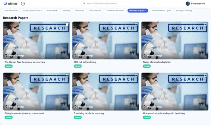Image resolution: width=211 pixels, height=125 pixels.
Task: Open the Diving Mammals summary thumbnail
Action: (36, 91)
